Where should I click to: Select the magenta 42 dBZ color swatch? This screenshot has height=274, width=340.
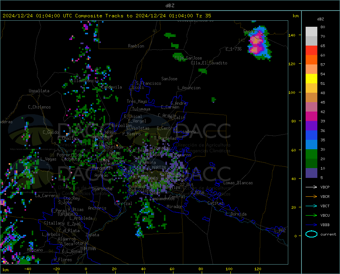(x=311, y=116)
